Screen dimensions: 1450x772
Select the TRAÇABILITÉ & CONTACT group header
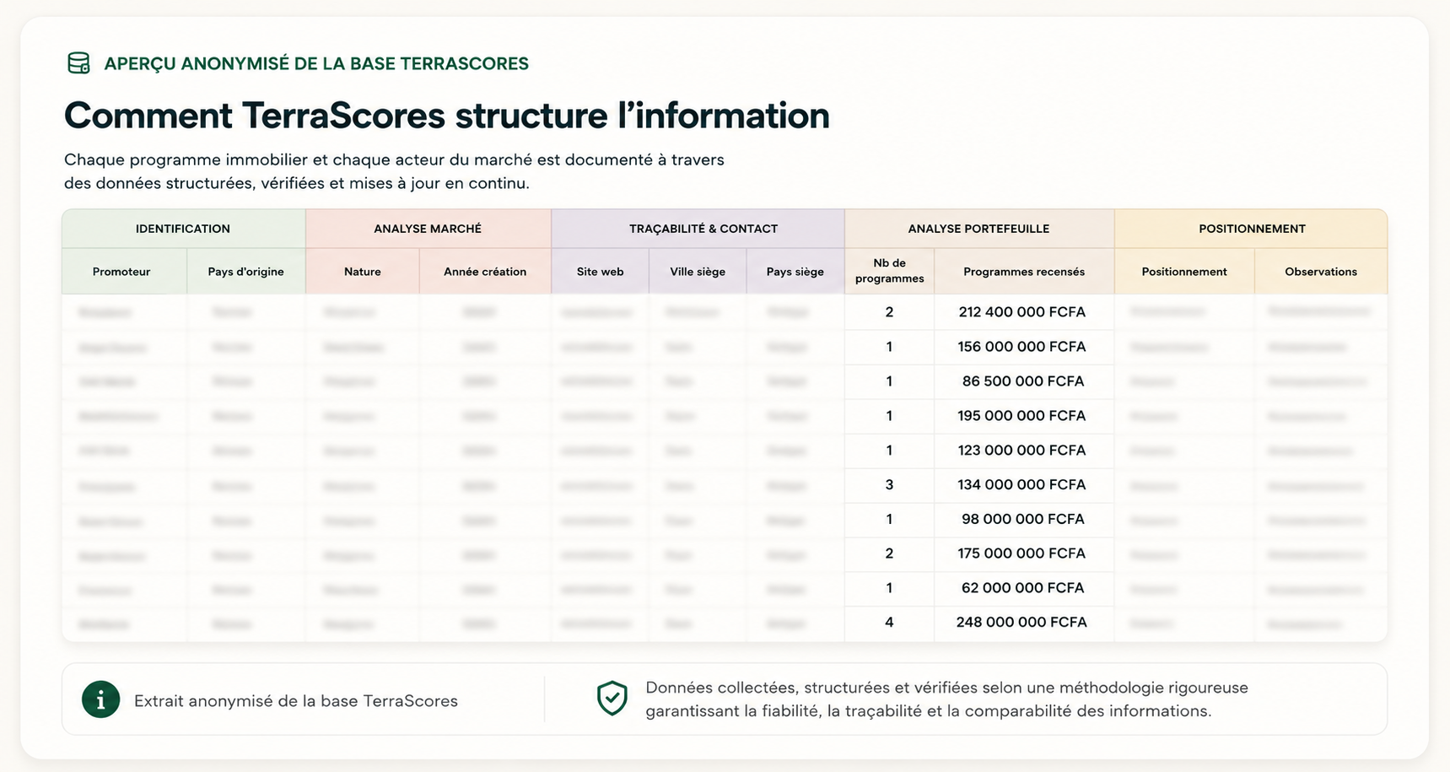coord(698,229)
